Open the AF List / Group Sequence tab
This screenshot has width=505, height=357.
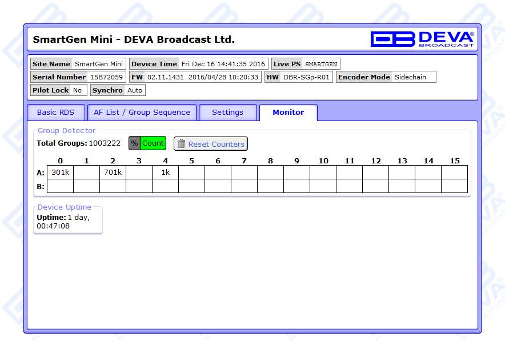point(142,113)
